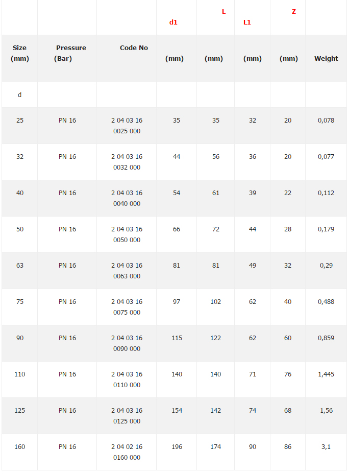Click the Size (mm) header cell
The width and height of the screenshot is (348, 474).
[19, 53]
